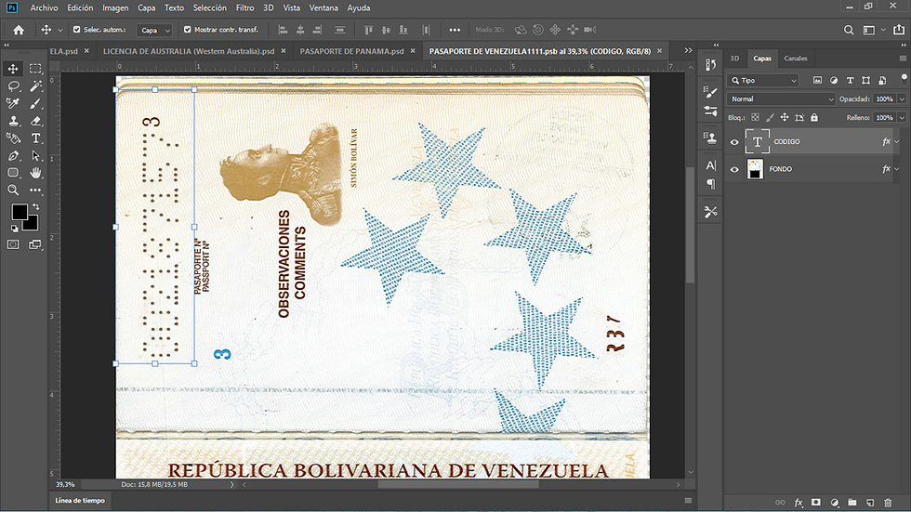Toggle lock transparent pixels
911x512 pixels.
pos(755,117)
